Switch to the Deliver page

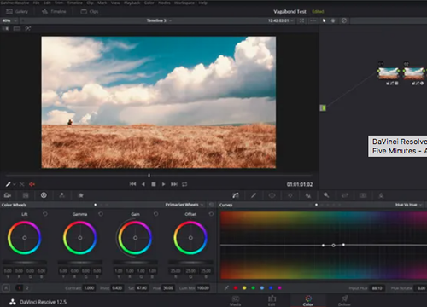(x=344, y=301)
